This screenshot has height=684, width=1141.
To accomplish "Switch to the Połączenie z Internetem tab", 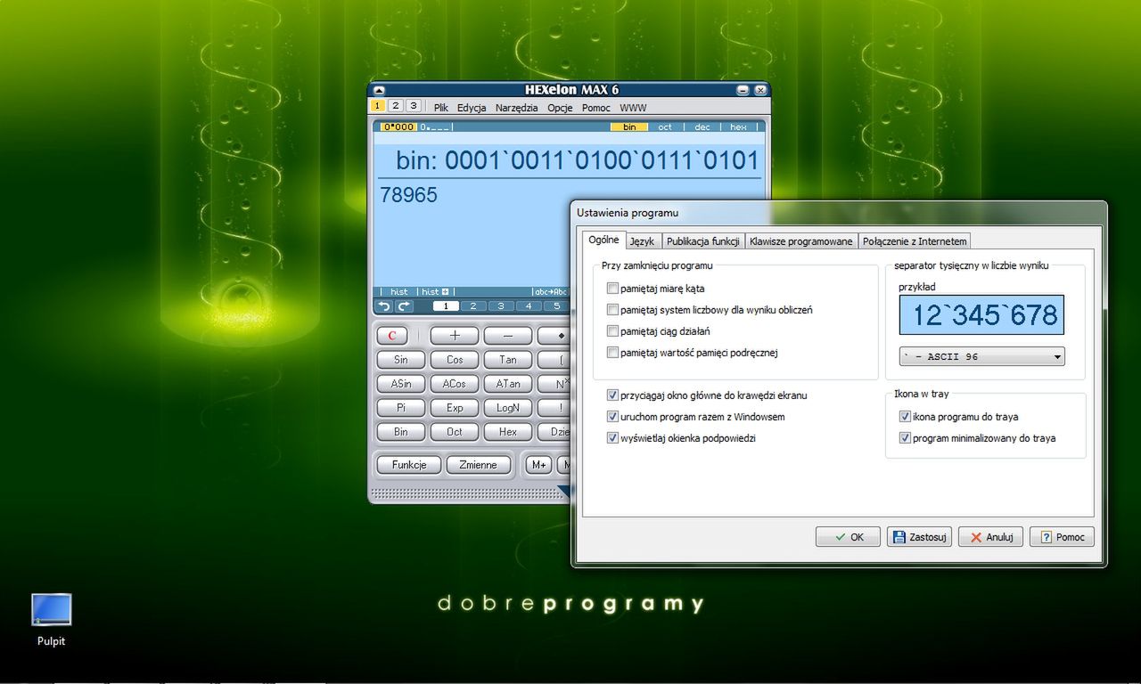I will (x=915, y=241).
